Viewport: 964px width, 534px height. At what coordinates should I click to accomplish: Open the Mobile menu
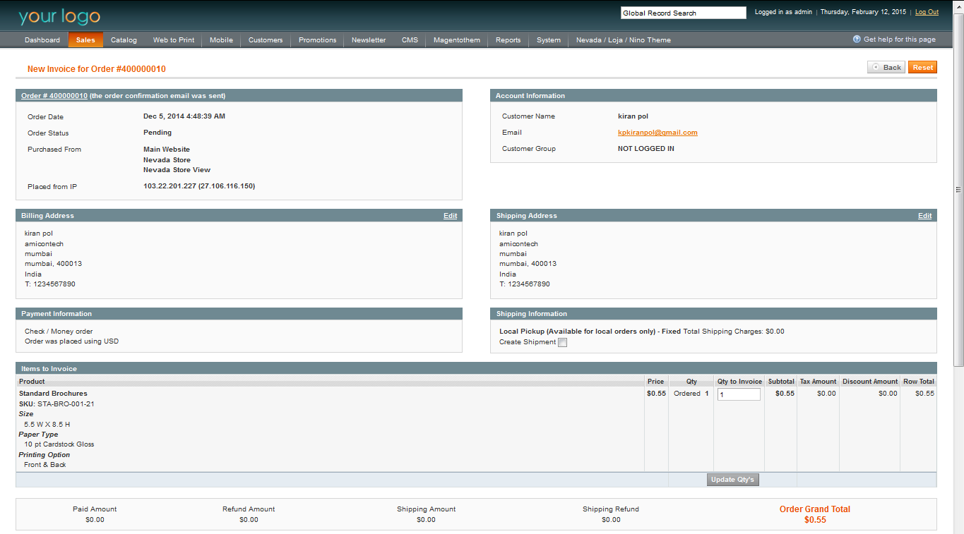click(221, 40)
